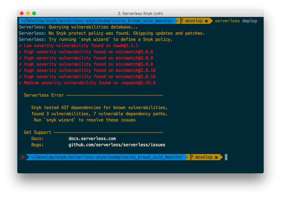
Task: Click the 'Snyk tested 437 dependencies' message
Action: pos(99,108)
